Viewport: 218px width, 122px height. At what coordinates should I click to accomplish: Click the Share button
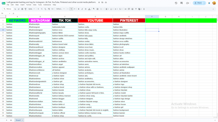[198, 3]
